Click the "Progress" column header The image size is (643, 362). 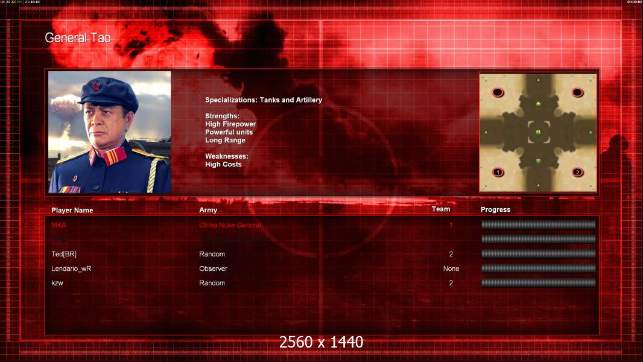click(495, 209)
